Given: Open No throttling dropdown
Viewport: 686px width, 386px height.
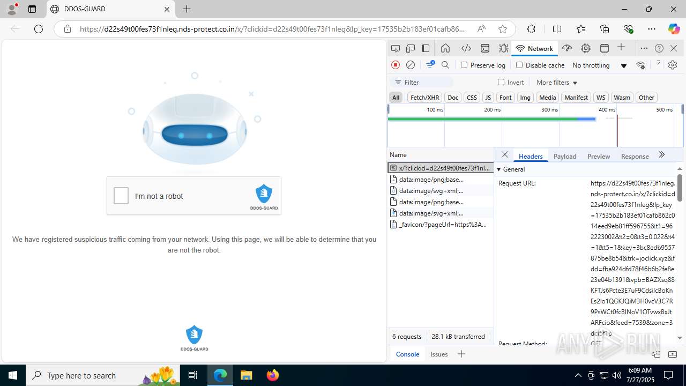Looking at the screenshot, I should pyautogui.click(x=599, y=65).
